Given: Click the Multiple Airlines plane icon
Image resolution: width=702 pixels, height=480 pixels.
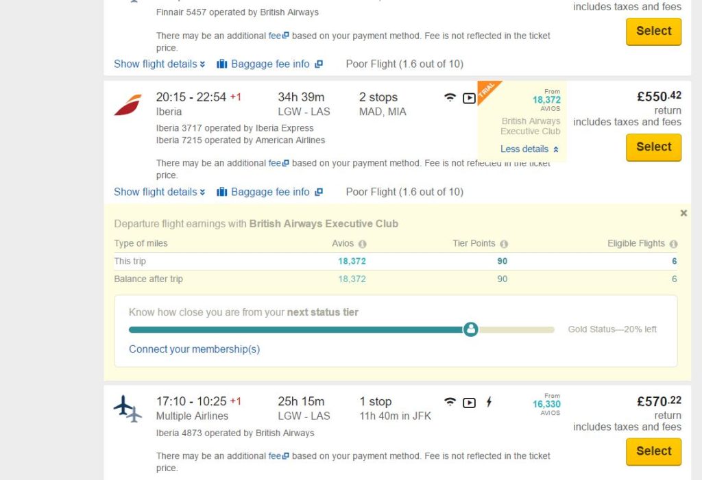Looking at the screenshot, I should pyautogui.click(x=128, y=408).
